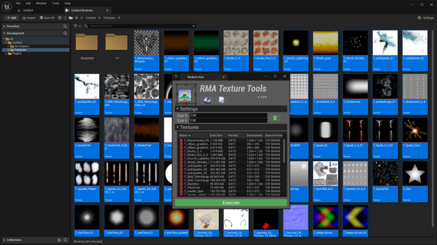Image resolution: width=437 pixels, height=245 pixels.
Task: Click the All breadcrumb
Action: pos(76,18)
